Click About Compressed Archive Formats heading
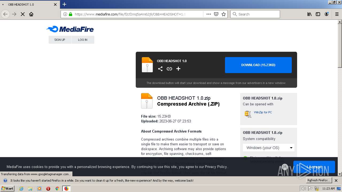The width and height of the screenshot is (342, 192). [171, 131]
